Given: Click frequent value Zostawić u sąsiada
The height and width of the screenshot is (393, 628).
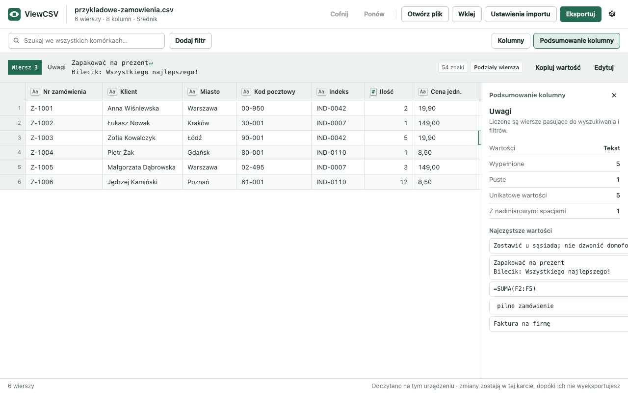Looking at the screenshot, I should point(558,246).
